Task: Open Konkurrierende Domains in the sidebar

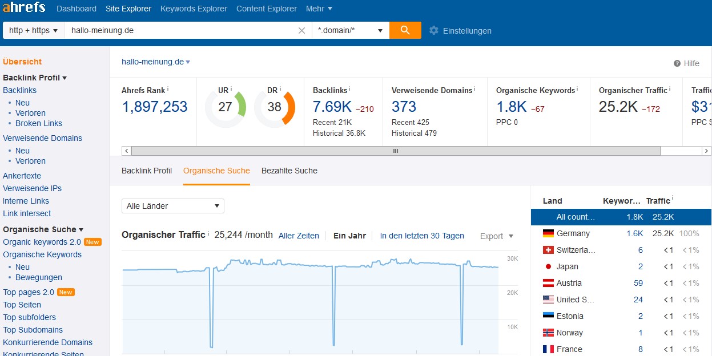Action: click(47, 342)
